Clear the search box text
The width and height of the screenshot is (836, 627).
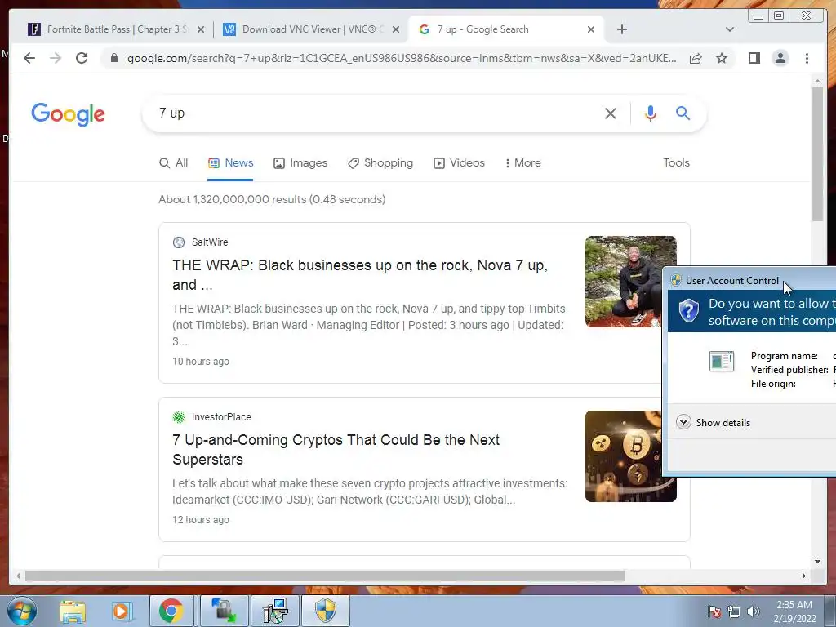pyautogui.click(x=611, y=113)
